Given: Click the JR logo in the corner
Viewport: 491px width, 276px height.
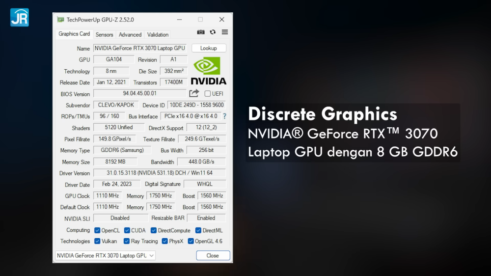Looking at the screenshot, I should click(x=20, y=18).
